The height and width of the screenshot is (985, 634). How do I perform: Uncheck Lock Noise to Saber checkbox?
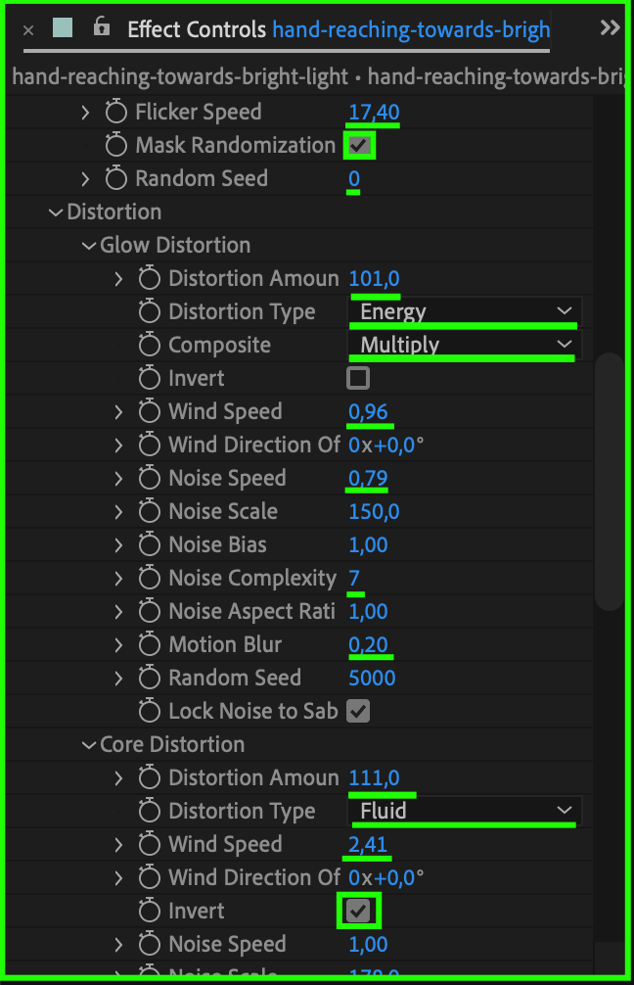click(358, 711)
